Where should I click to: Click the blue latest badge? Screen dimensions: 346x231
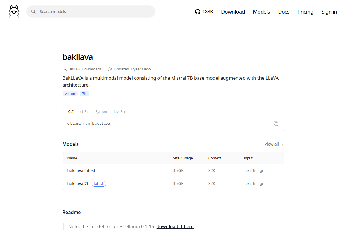pos(99,184)
